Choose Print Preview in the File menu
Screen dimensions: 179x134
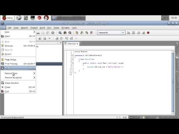pyautogui.click(x=18, y=64)
